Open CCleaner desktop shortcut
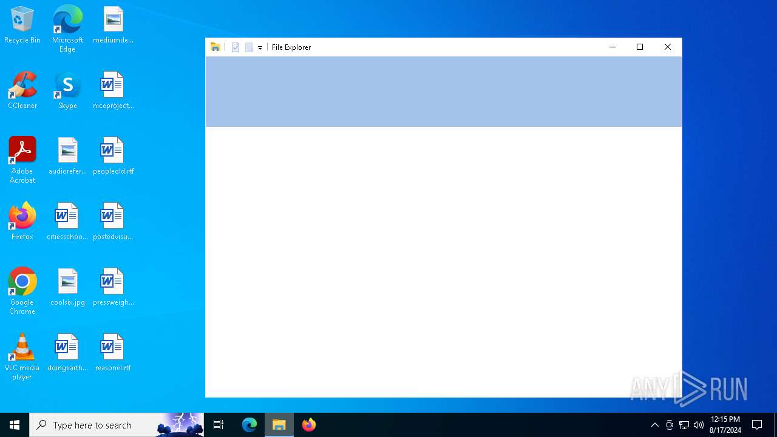This screenshot has width=777, height=437. (22, 91)
